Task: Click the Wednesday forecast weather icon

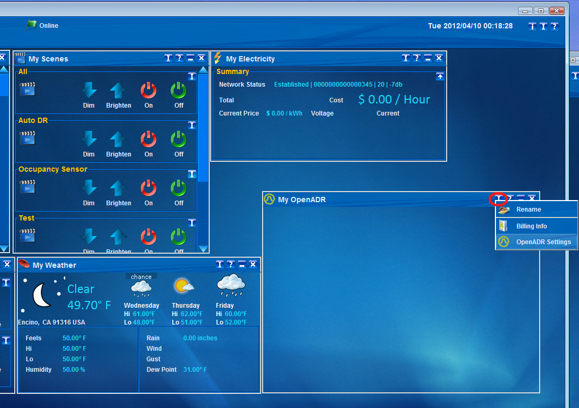Action: tap(141, 288)
